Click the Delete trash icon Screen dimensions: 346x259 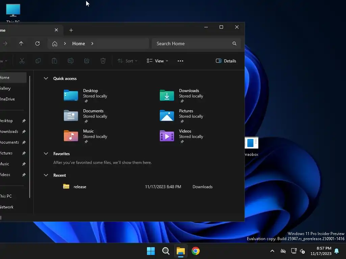103,61
